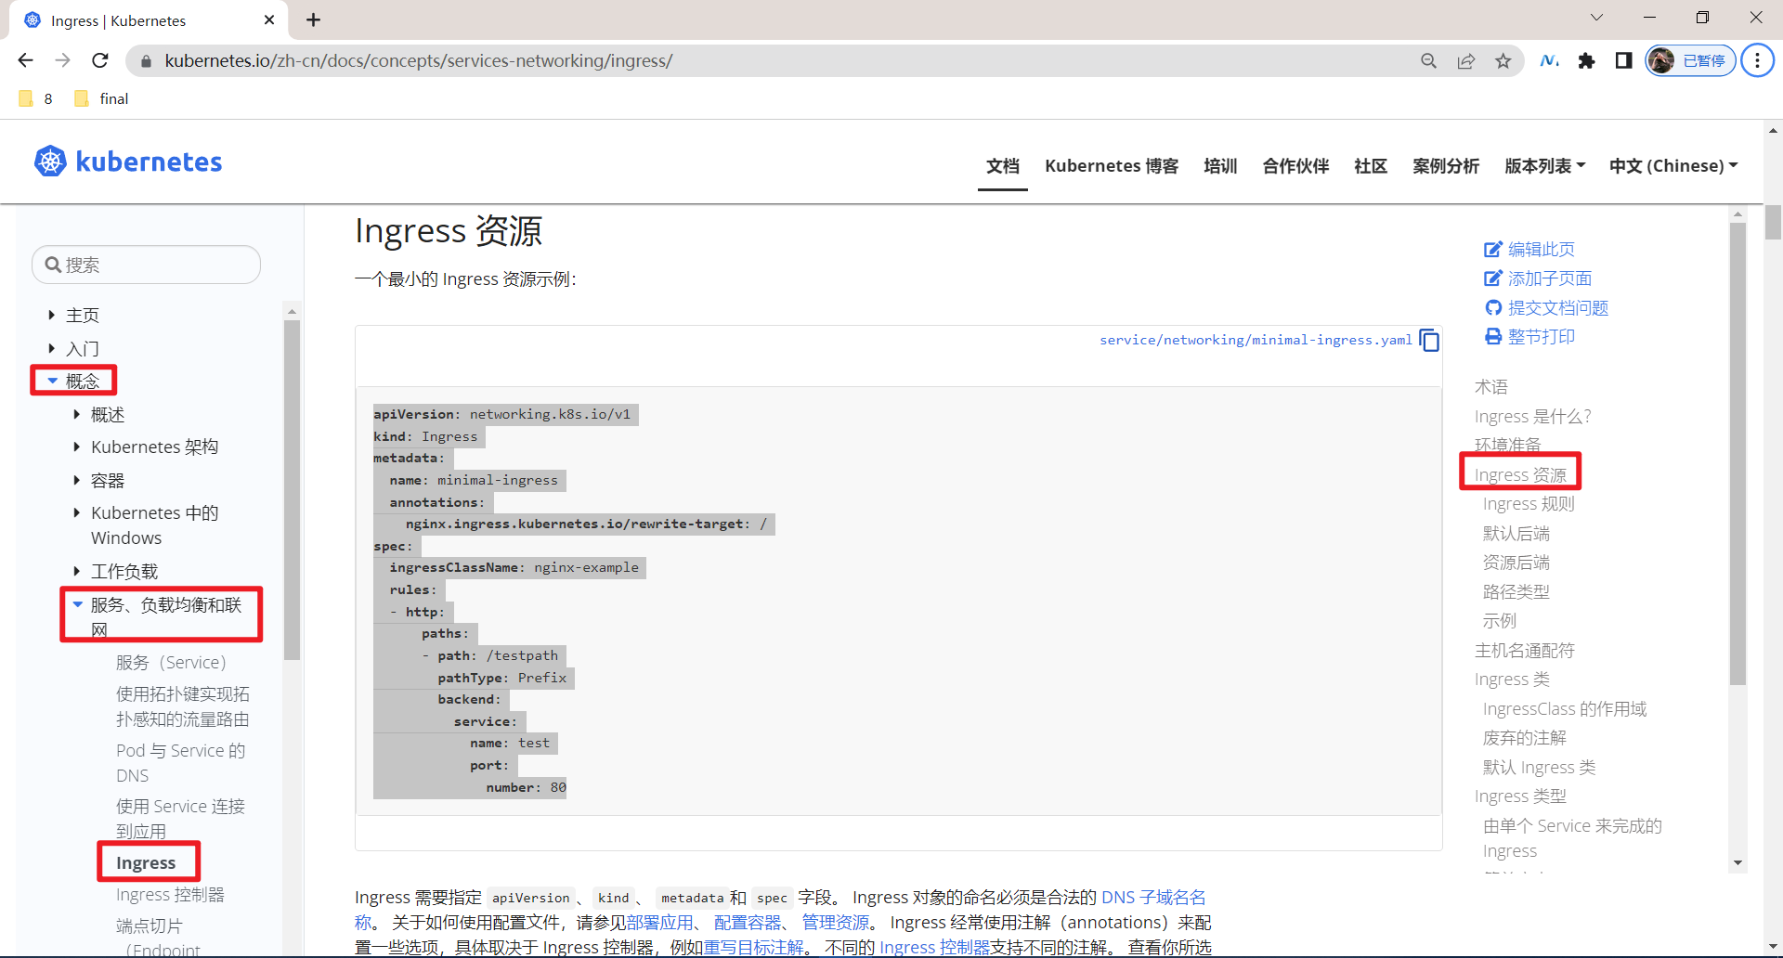Expand the 工作负载 tree item
The image size is (1783, 958).
coord(77,571)
